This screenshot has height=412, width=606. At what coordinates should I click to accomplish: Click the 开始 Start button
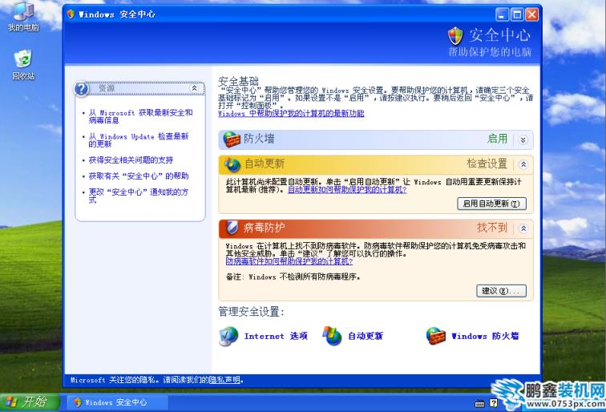(x=30, y=402)
